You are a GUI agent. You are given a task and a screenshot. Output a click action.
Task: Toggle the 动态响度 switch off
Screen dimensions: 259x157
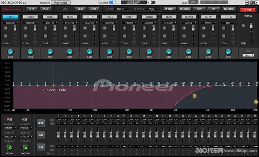(113, 3)
